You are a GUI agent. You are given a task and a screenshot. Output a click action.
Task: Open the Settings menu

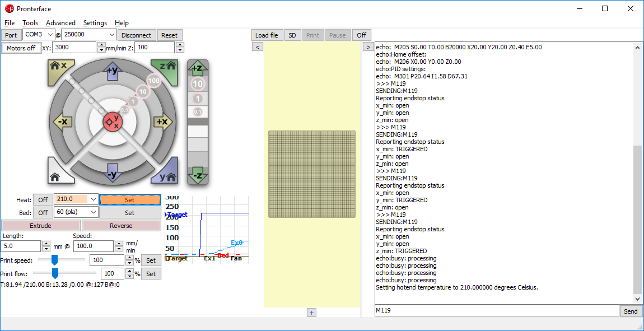(95, 23)
